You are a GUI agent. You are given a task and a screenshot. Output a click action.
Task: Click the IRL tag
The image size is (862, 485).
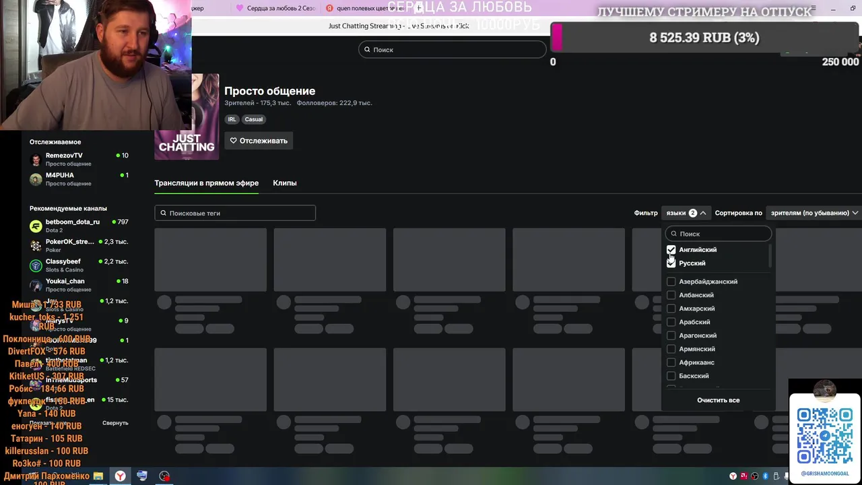click(x=232, y=119)
